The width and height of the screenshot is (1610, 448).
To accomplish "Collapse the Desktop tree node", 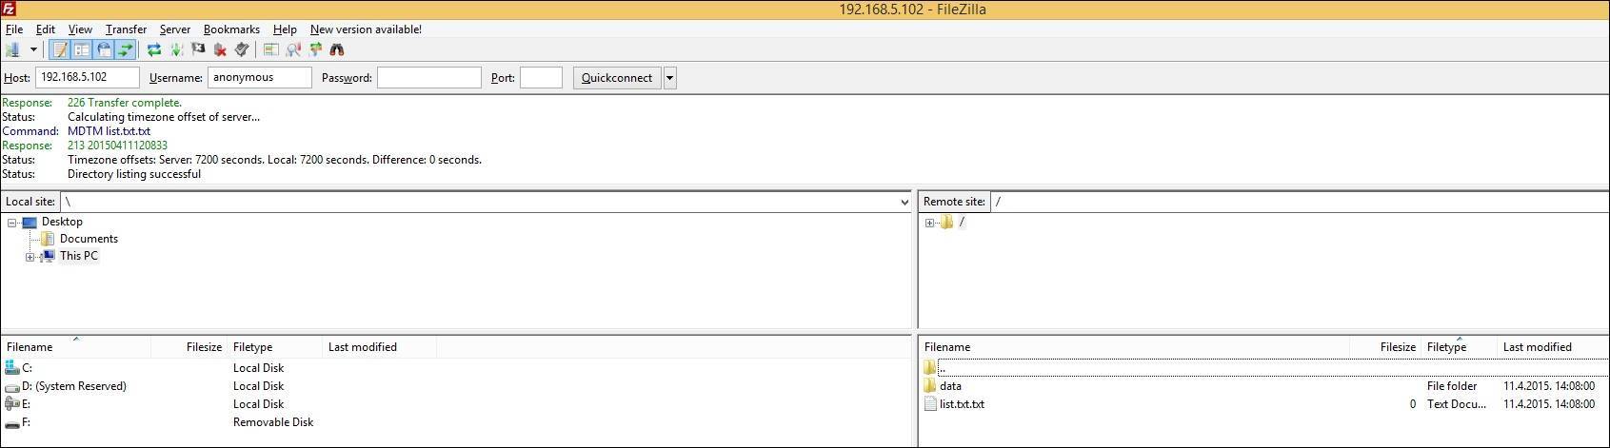I will point(12,223).
